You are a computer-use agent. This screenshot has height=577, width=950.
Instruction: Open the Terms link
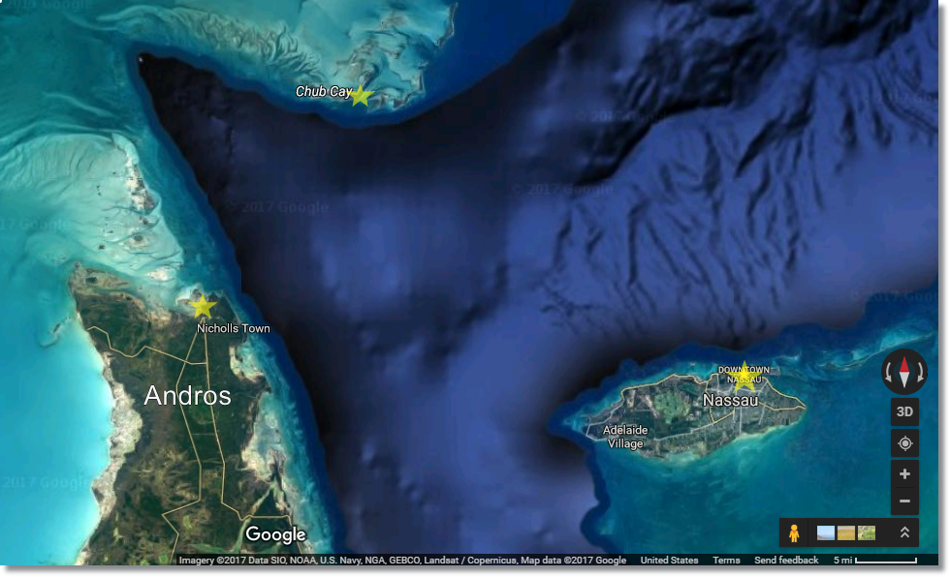click(726, 560)
